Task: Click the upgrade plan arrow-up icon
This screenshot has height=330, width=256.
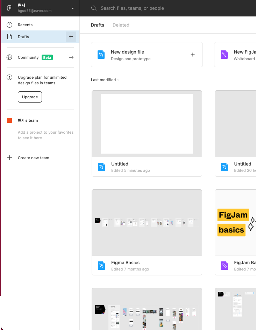Action: pyautogui.click(x=9, y=77)
